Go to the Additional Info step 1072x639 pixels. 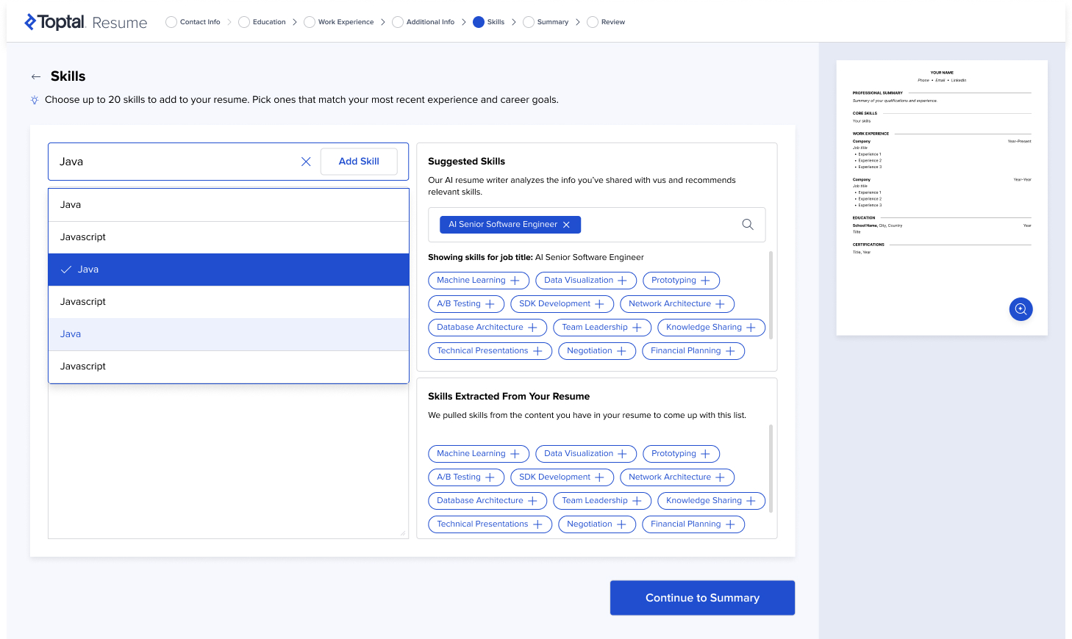click(423, 22)
